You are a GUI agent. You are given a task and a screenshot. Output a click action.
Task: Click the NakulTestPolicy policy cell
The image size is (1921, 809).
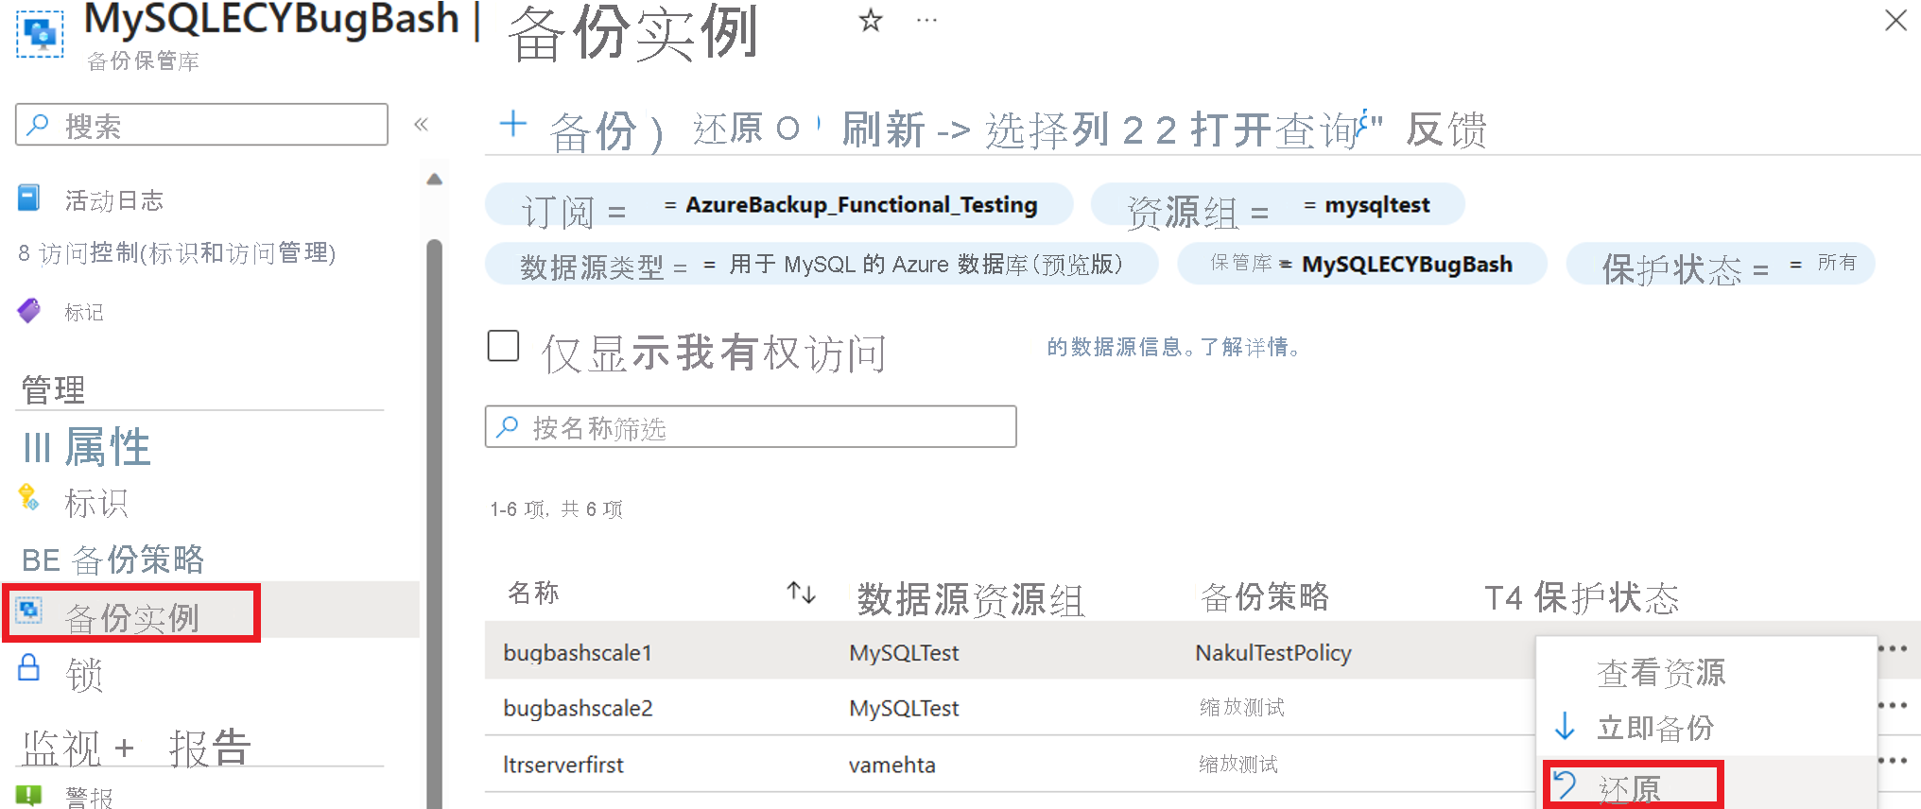coord(1273,652)
